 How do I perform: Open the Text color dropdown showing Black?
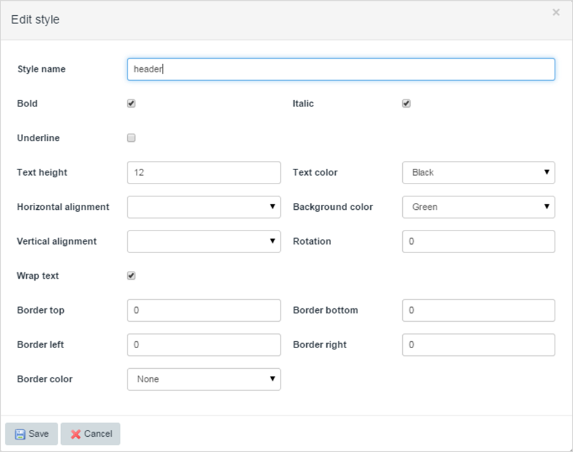[x=478, y=172]
